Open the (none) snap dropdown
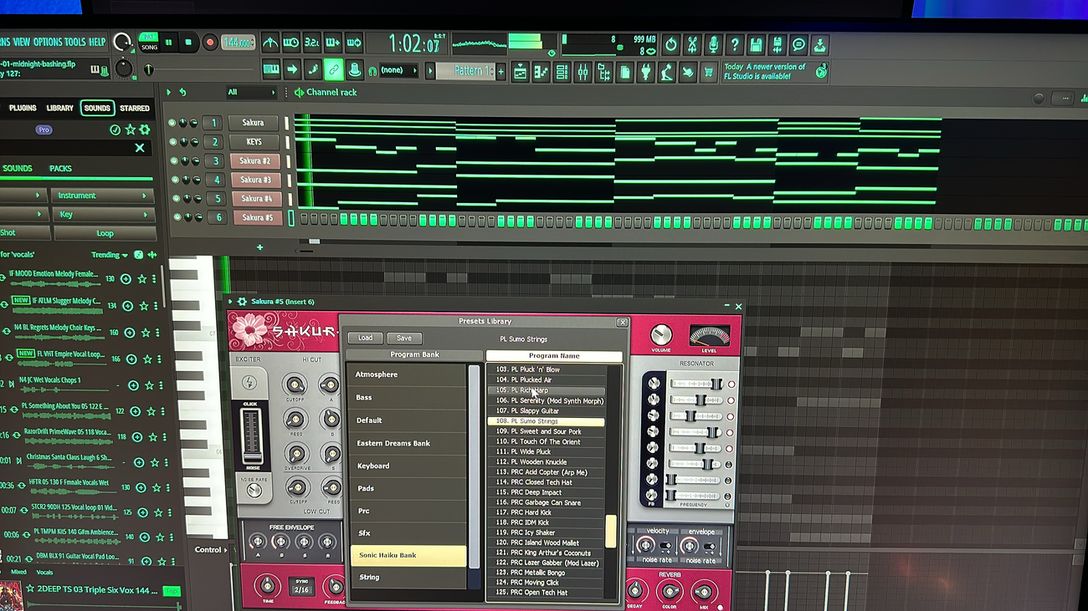The height and width of the screenshot is (611, 1088). point(399,70)
